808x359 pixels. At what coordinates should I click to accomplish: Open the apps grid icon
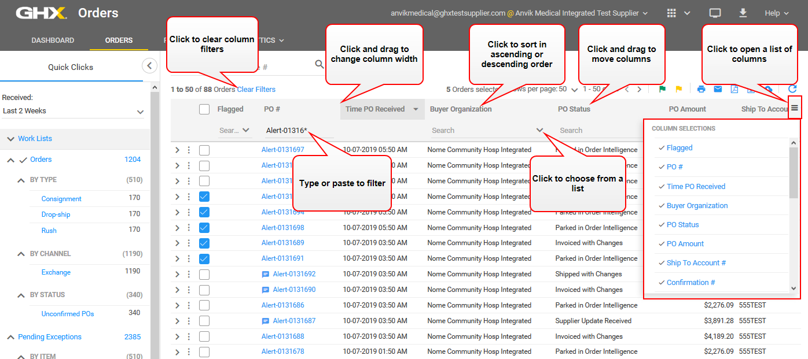click(x=672, y=13)
